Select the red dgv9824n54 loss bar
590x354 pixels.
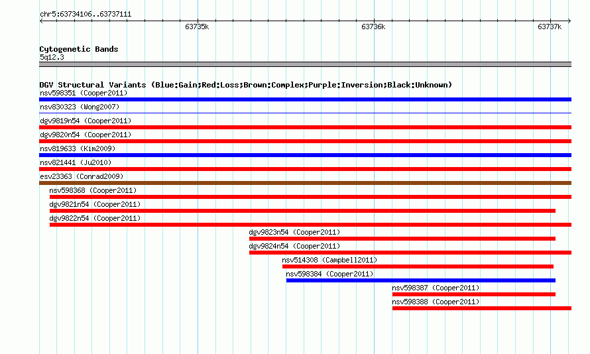click(x=410, y=253)
